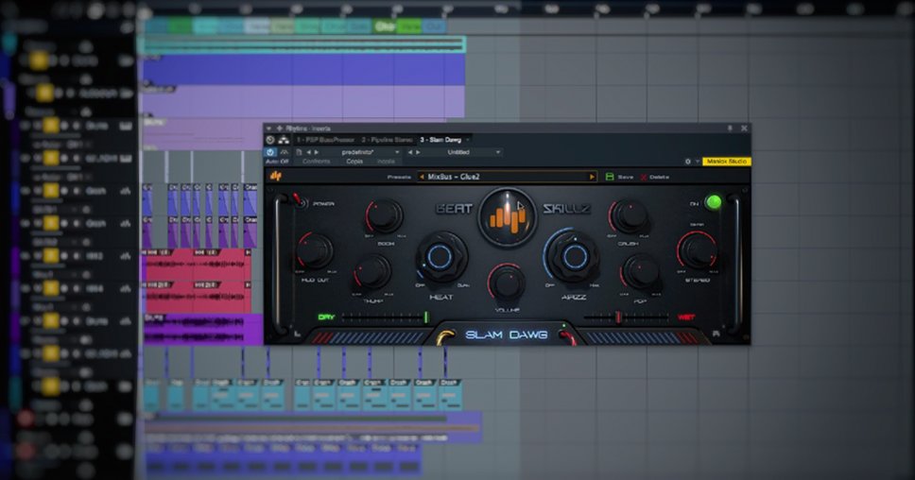The width and height of the screenshot is (915, 480).
Task: Click the BOOM knob
Action: tap(383, 215)
